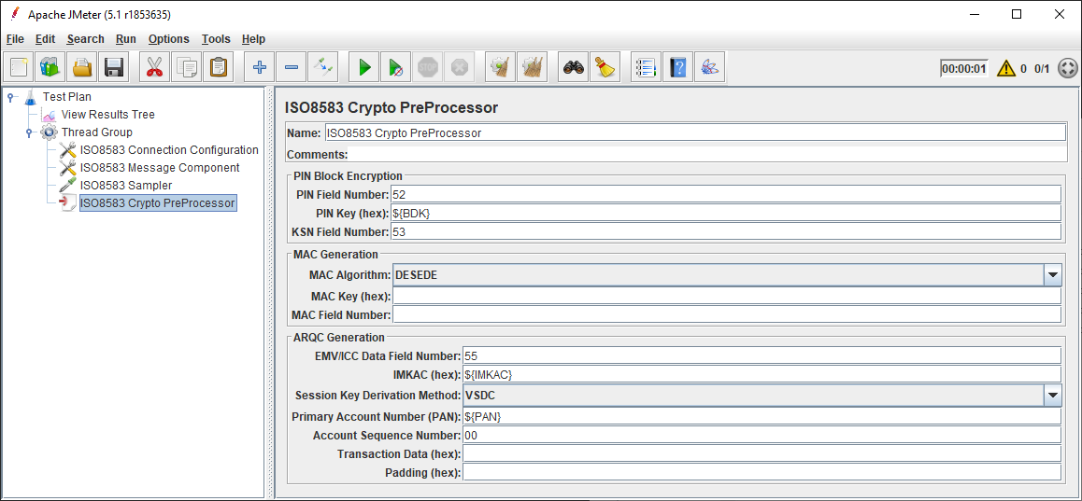Click the Comments field
The height and width of the screenshot is (501, 1082).
706,154
